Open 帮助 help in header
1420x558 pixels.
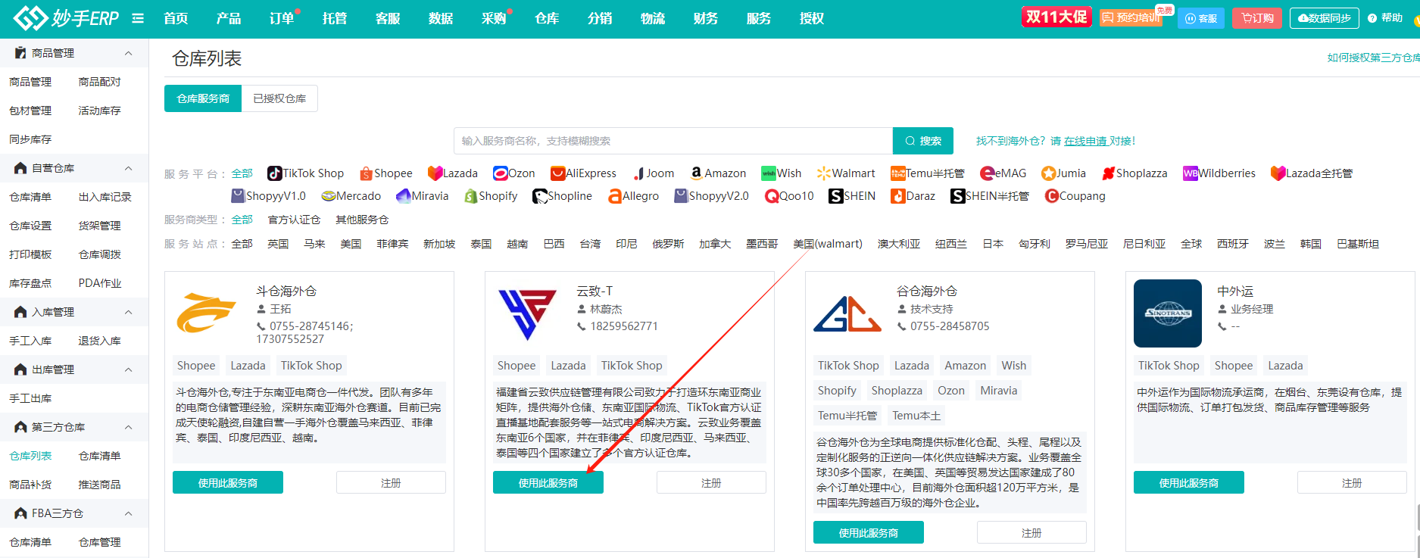(1386, 18)
